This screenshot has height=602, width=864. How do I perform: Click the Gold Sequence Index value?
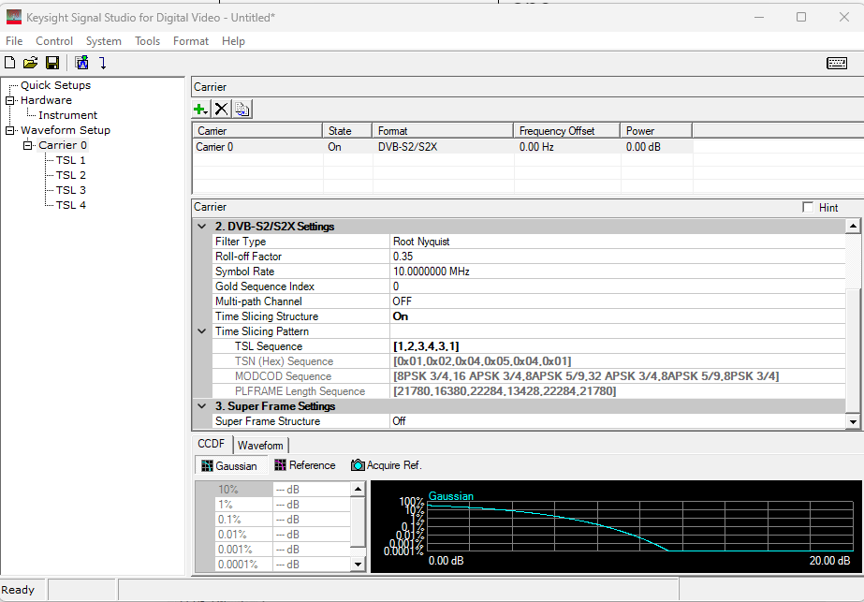click(617, 286)
